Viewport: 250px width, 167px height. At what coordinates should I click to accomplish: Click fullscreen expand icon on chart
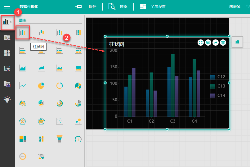point(201,43)
